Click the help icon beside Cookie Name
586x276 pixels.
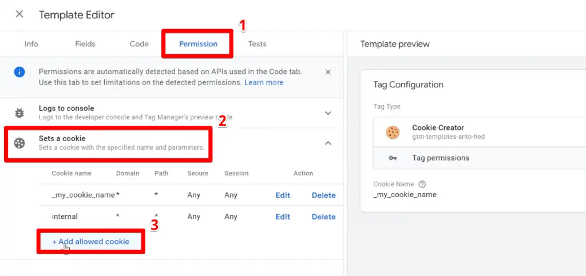click(x=422, y=184)
